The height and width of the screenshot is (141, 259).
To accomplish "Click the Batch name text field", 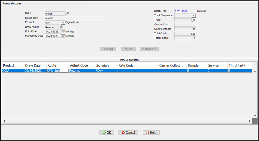I will [x=55, y=13].
